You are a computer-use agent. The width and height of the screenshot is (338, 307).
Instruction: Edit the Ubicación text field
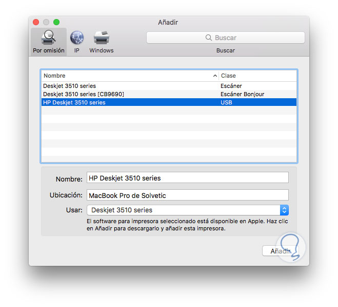tap(188, 195)
